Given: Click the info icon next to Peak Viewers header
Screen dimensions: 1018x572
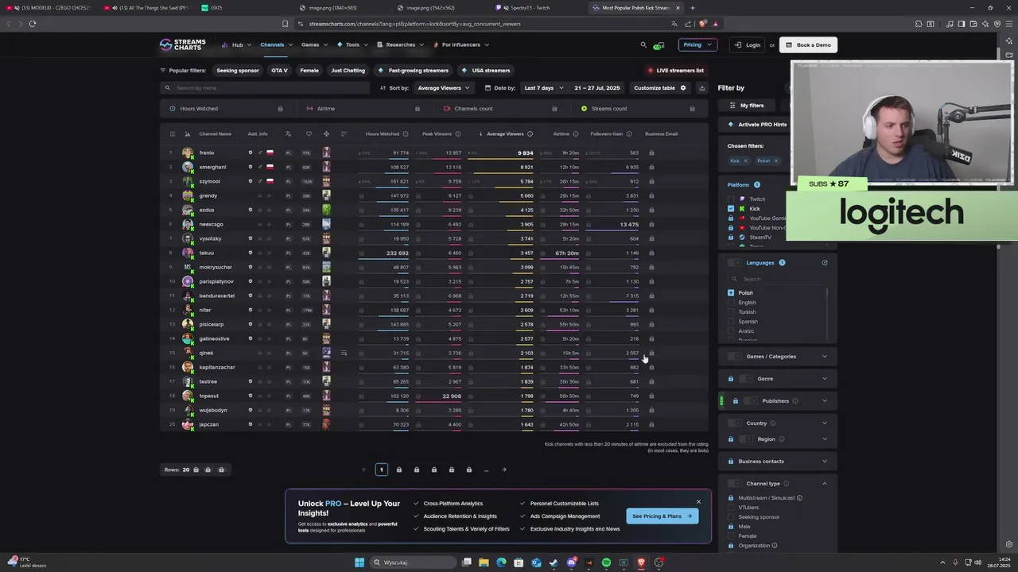Looking at the screenshot, I should 458,133.
